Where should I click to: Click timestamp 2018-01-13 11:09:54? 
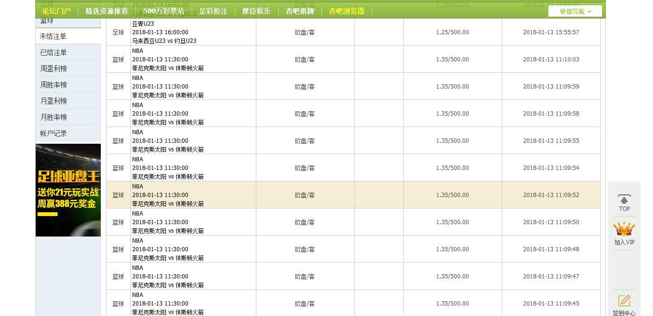pyautogui.click(x=551, y=168)
